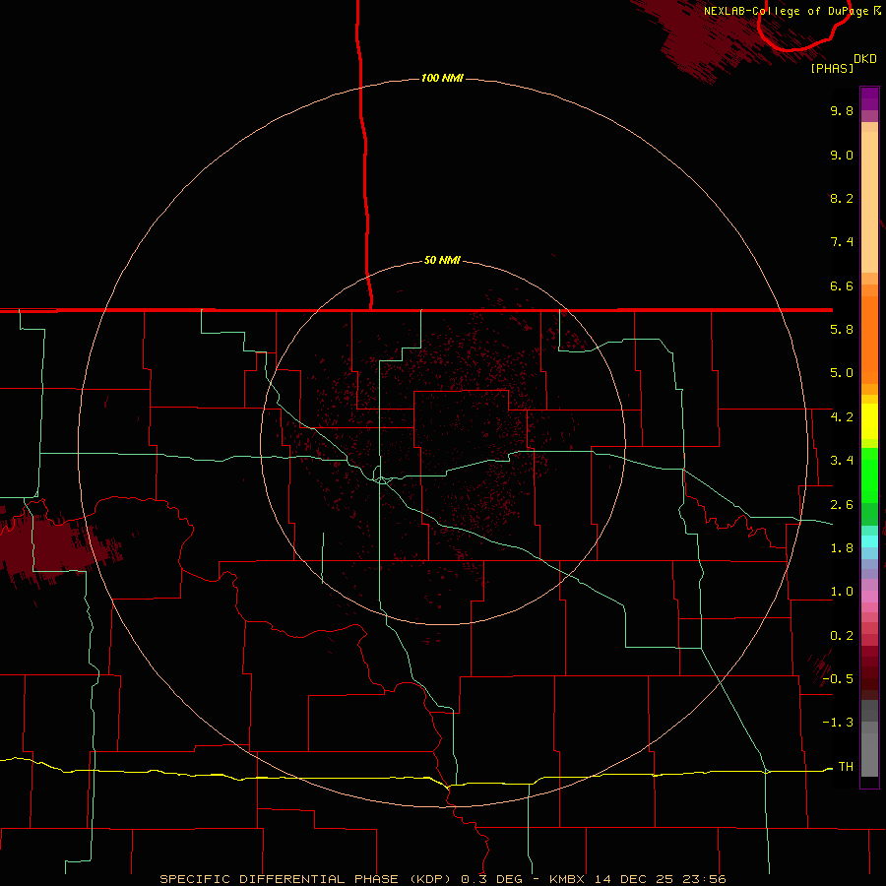Select the 1.0 scale value

pyautogui.click(x=842, y=592)
